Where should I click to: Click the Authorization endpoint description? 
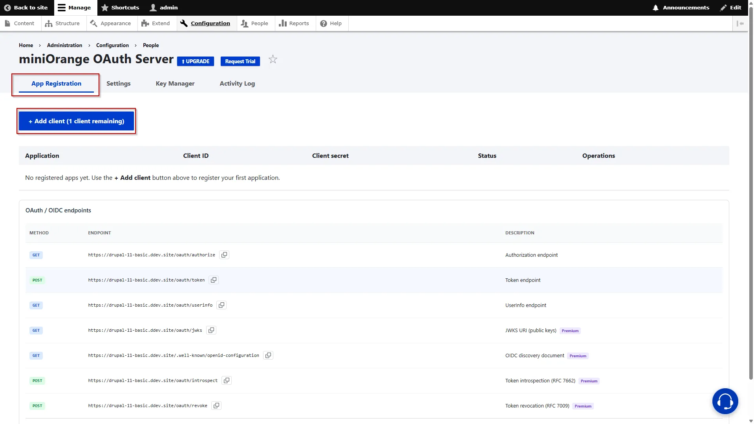coord(531,255)
